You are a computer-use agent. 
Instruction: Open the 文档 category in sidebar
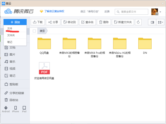[x=10, y=48]
